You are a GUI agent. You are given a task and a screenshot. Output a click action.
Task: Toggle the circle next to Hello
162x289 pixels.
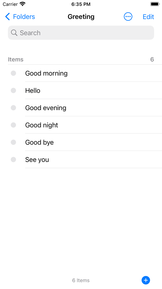click(13, 90)
